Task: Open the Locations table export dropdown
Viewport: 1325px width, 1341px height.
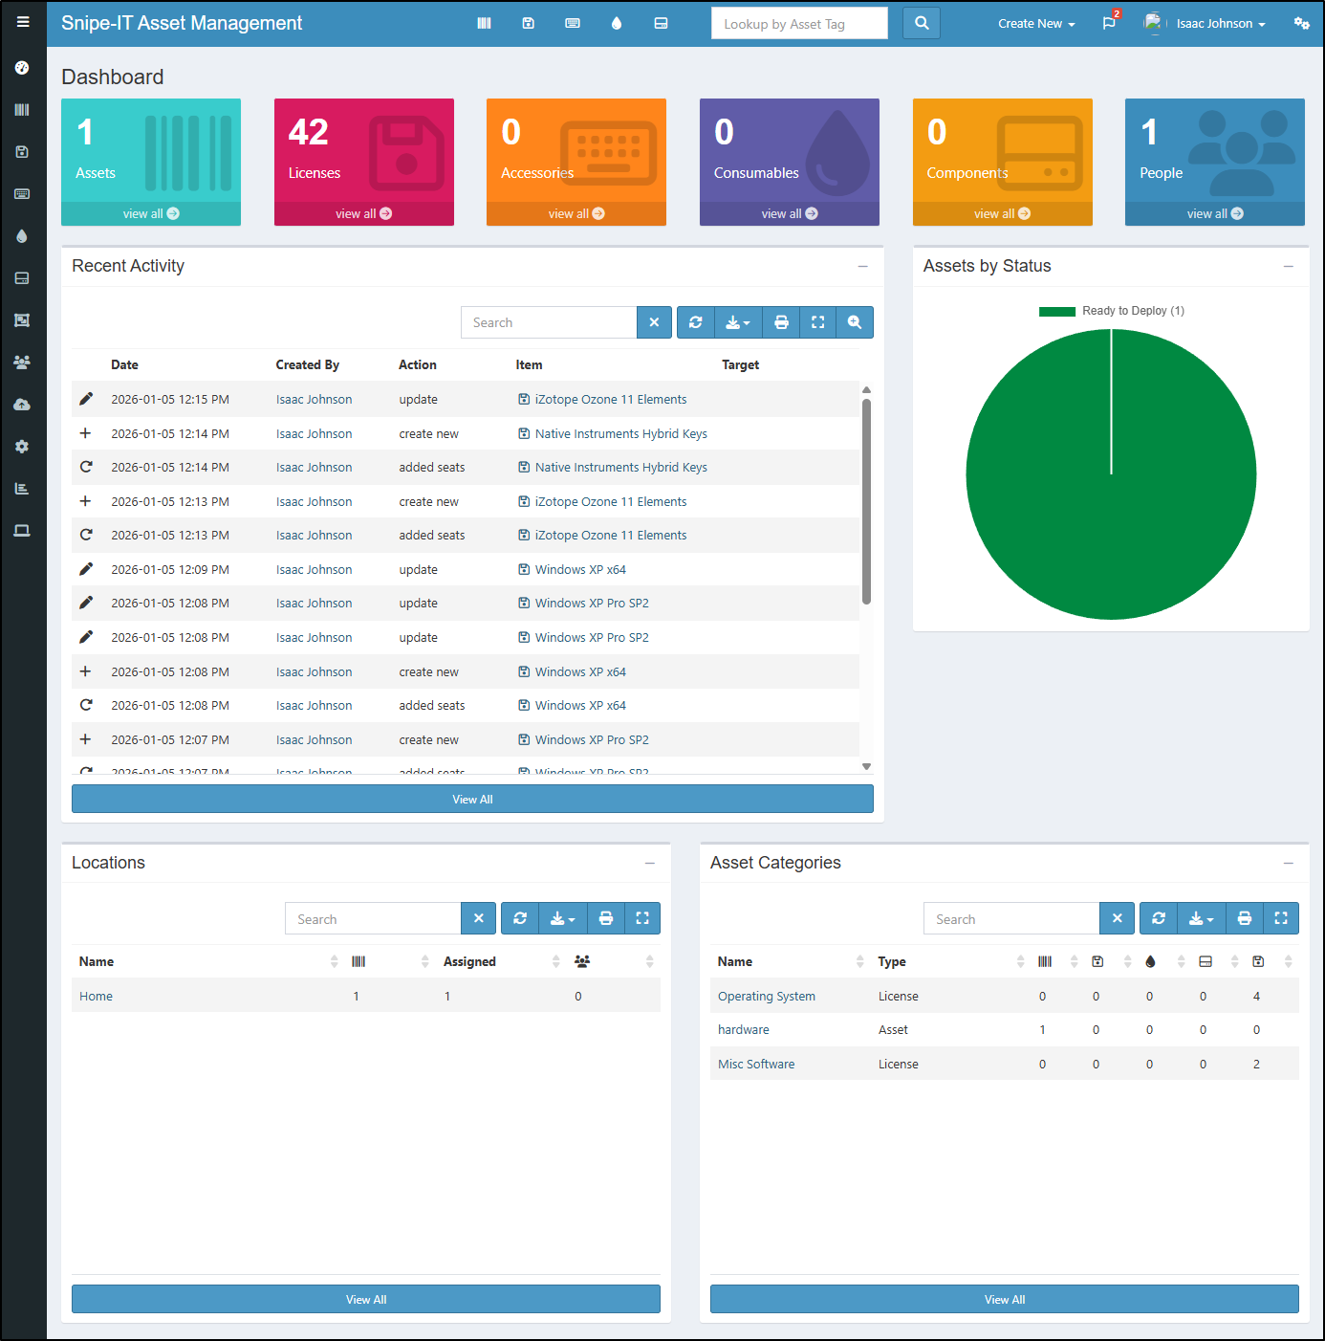Action: point(562,918)
